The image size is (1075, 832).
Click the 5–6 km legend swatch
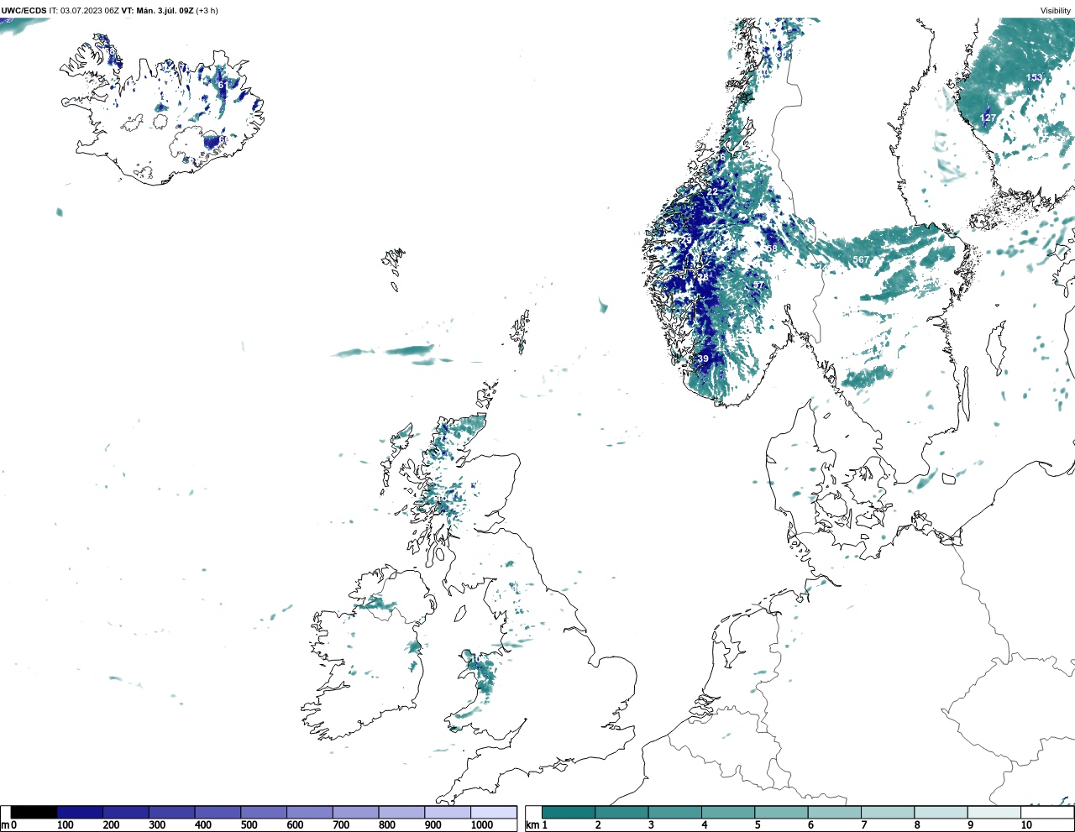781,812
